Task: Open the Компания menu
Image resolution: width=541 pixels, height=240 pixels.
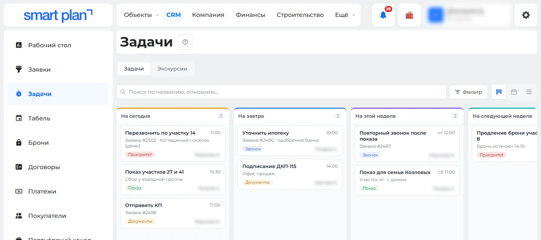Action: pyautogui.click(x=208, y=15)
